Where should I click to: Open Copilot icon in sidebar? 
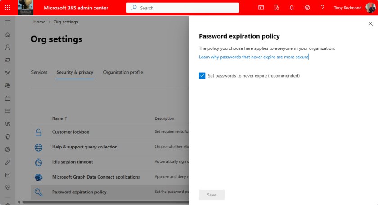[8, 124]
